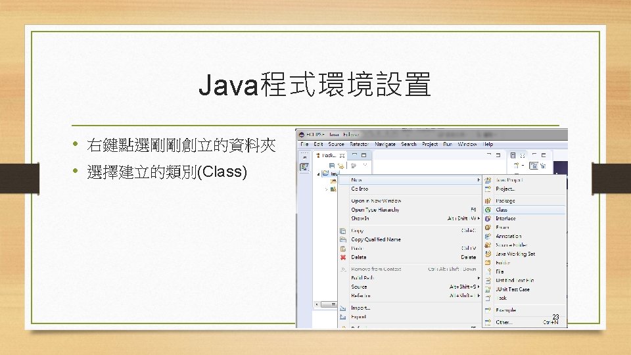Choose File in the New submenu
The image size is (631, 355).
pyautogui.click(x=524, y=272)
